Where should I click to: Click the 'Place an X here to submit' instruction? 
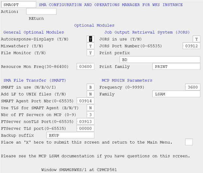click(x=87, y=142)
